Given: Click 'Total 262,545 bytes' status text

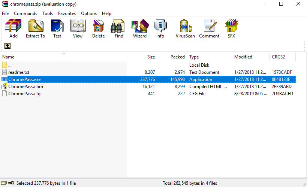Looking at the screenshot, I should tap(190, 183).
